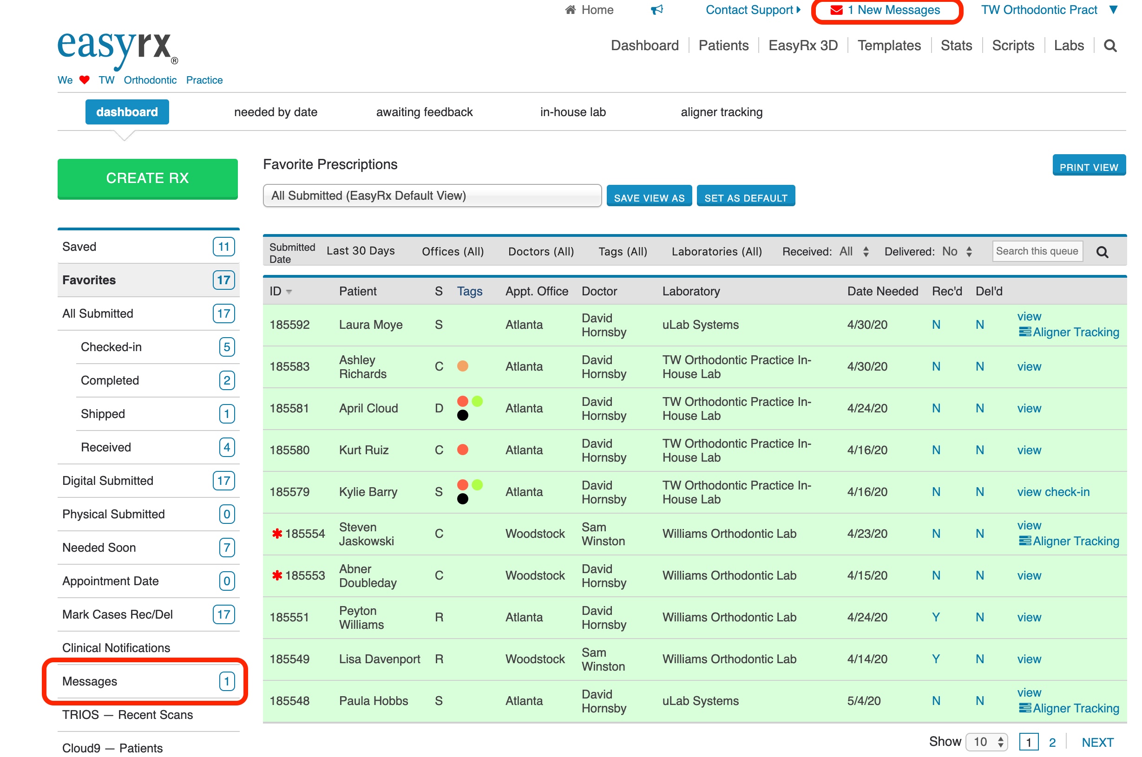1142x757 pixels.
Task: Click red asterisk beside ID 185554
Action: 277,534
